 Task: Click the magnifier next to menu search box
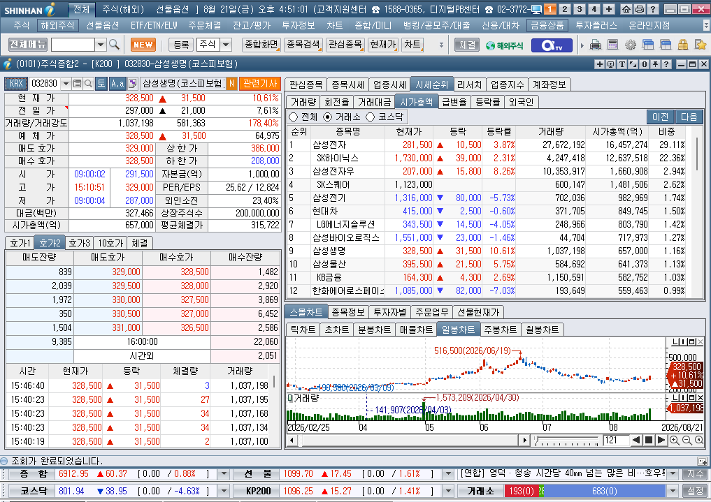(x=114, y=45)
